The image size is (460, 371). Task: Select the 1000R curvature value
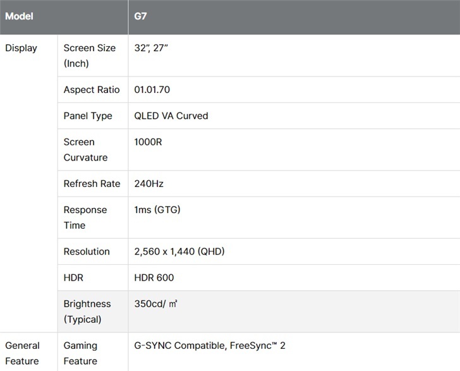tap(148, 142)
